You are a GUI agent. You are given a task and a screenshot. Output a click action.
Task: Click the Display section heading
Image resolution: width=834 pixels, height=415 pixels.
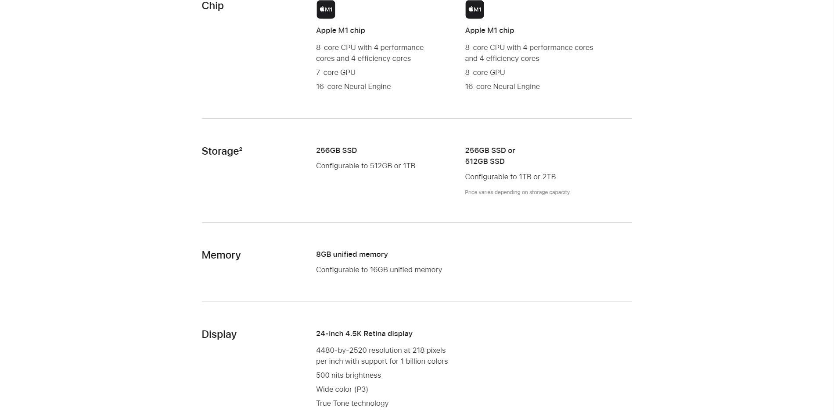coord(219,334)
